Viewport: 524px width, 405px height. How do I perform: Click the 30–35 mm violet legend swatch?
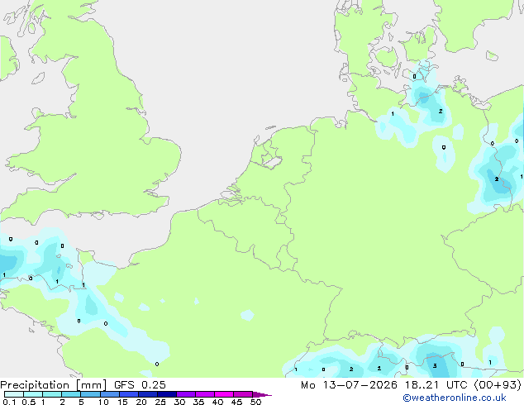tap(185, 394)
